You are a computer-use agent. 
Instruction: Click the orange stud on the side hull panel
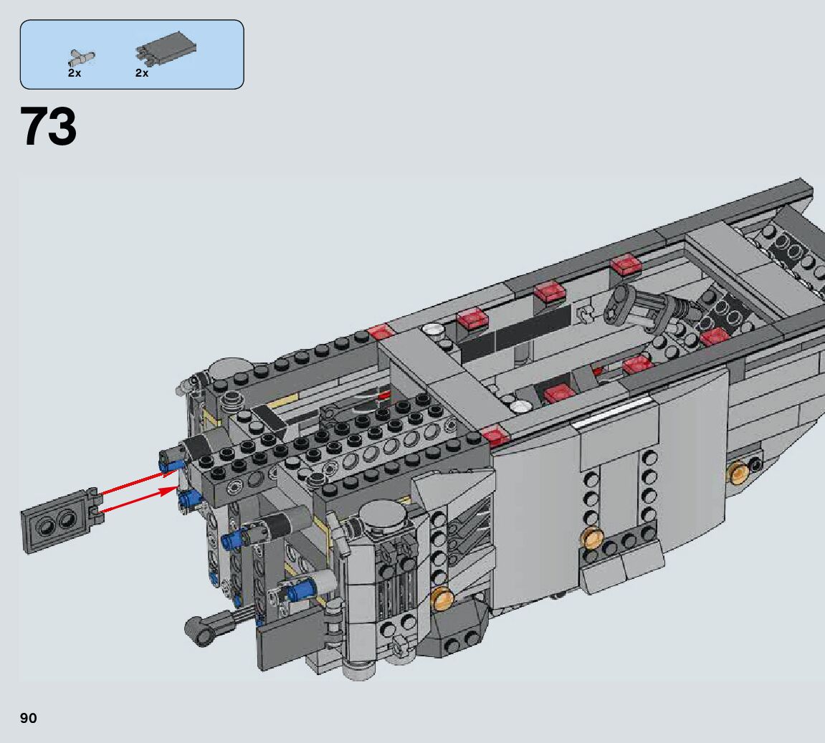coord(591,537)
